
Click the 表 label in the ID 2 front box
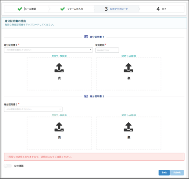(59, 137)
